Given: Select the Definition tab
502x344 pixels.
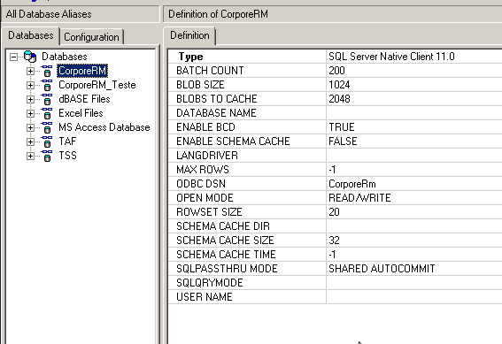Looking at the screenshot, I should (x=189, y=35).
